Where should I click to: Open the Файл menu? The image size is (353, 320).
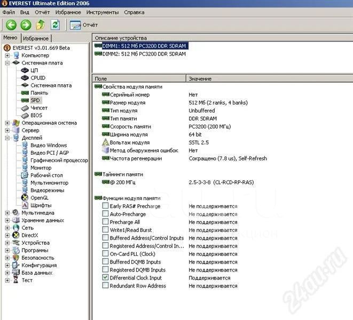pyautogui.click(x=9, y=12)
